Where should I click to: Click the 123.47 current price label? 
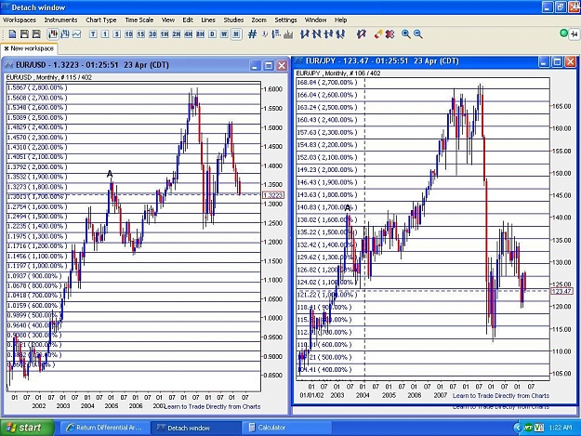(561, 291)
